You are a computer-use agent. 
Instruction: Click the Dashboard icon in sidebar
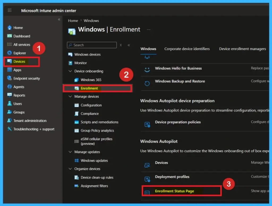pos(10,36)
